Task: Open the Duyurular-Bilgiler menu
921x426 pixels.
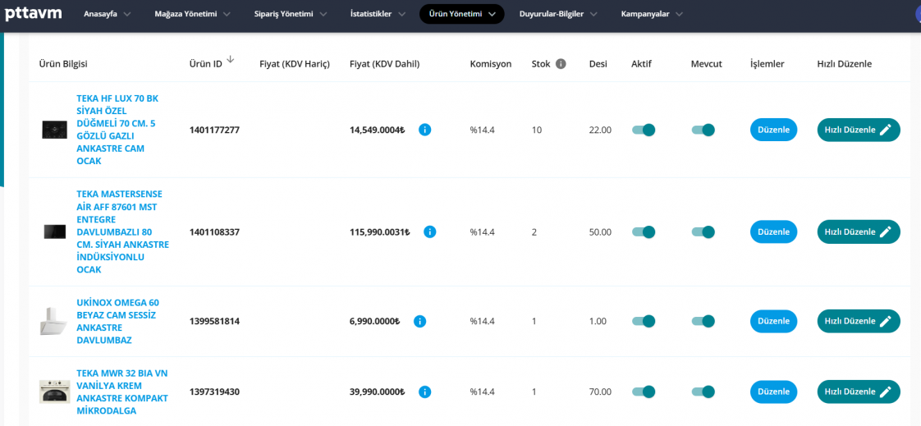Action: pos(558,14)
